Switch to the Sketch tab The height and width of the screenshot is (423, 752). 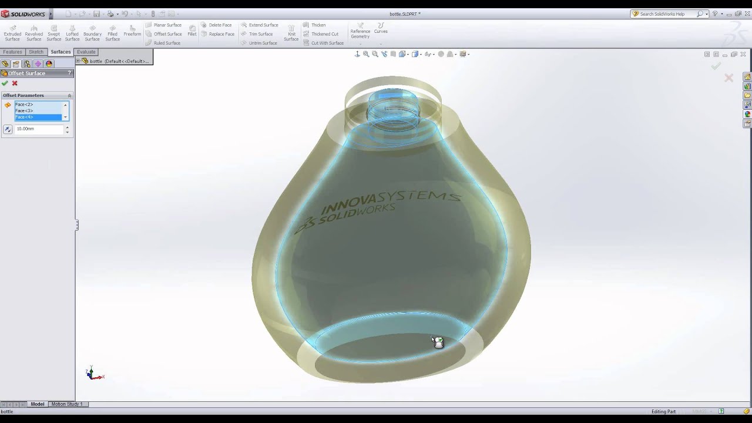pyautogui.click(x=36, y=52)
